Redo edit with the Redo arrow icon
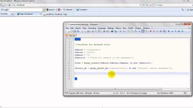193x108 pixels. pyautogui.click(x=107, y=31)
